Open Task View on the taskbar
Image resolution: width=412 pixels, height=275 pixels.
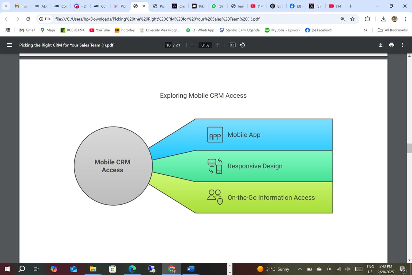[x=36, y=269]
